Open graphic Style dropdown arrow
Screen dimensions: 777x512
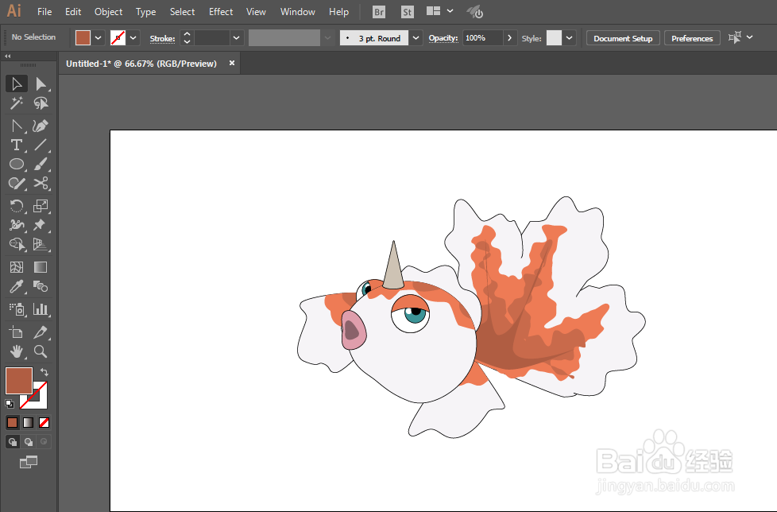570,38
